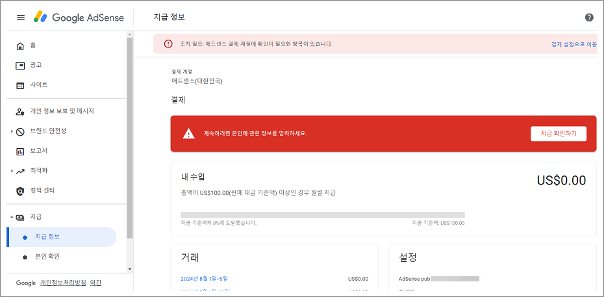Click the Google footer logo text

26,283
